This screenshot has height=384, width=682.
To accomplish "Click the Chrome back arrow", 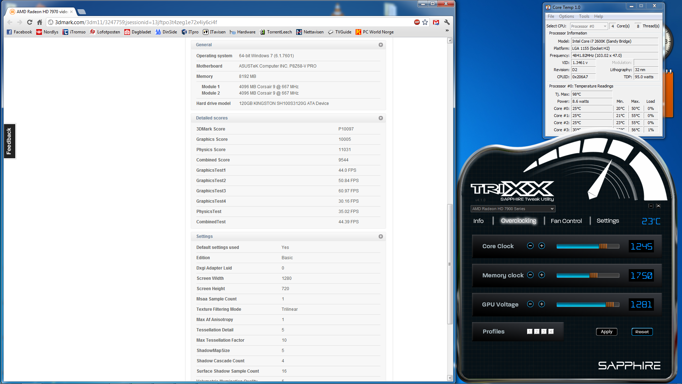I will click(10, 22).
